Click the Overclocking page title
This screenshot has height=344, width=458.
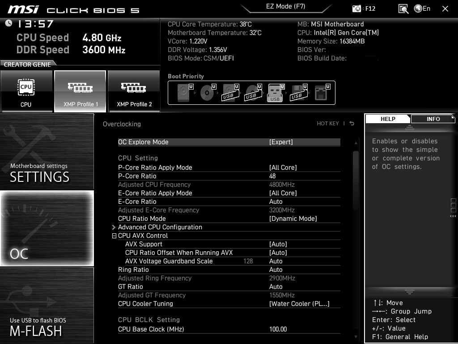(122, 124)
